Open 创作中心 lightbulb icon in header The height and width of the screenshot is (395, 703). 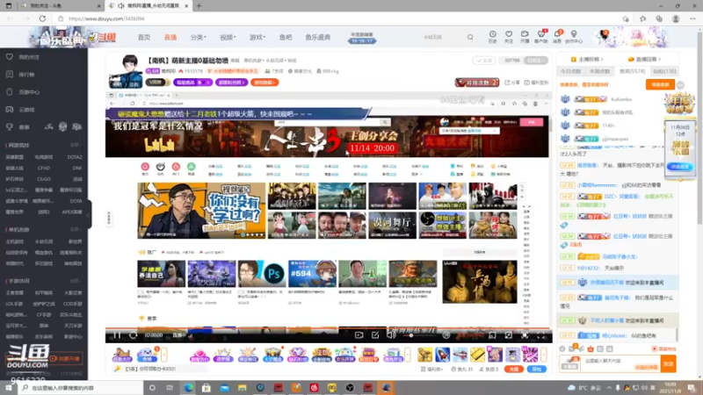pos(574,34)
